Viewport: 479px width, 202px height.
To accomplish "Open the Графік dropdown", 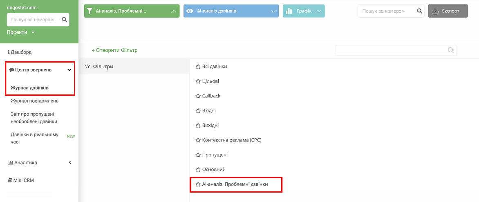I will pyautogui.click(x=304, y=11).
